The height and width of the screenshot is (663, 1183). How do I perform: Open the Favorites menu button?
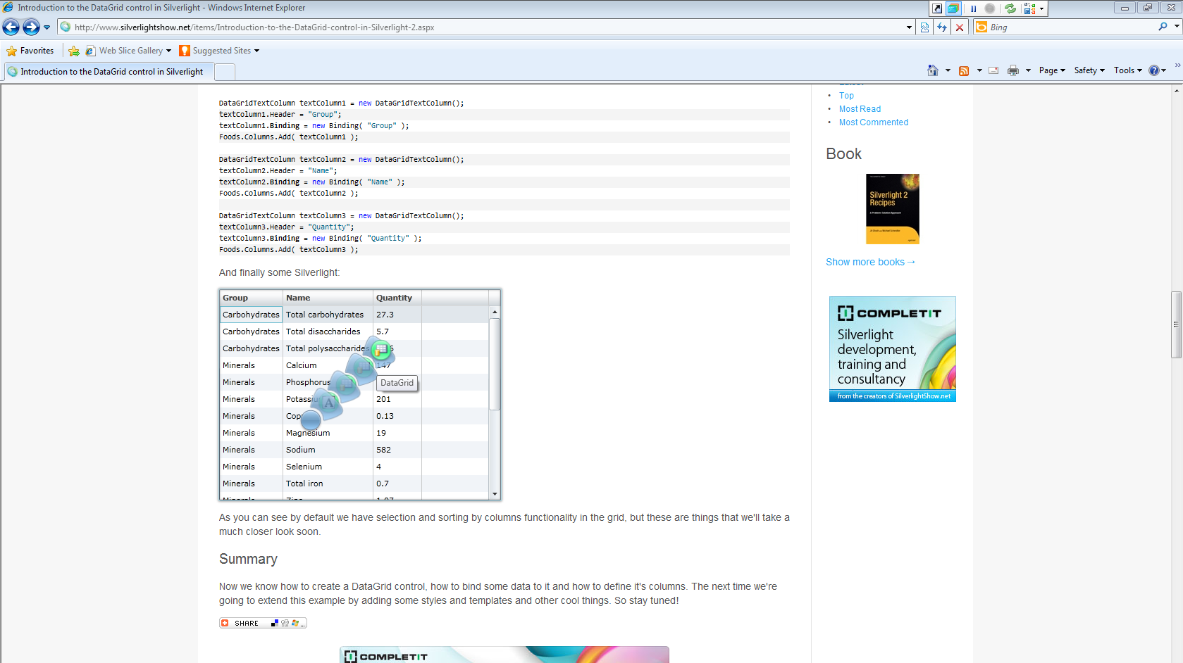[30, 51]
